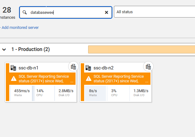The image size is (195, 137).
Task: Click the Add monitored server link
Action: (x=20, y=27)
